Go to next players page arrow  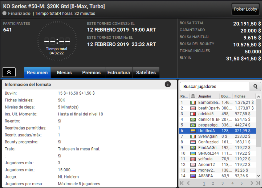point(252,183)
